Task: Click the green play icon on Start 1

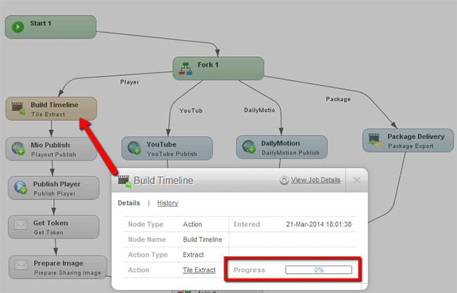Action: [x=18, y=27]
